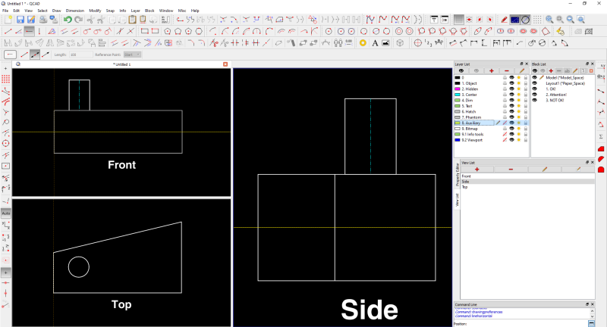
Task: Open the Snap menu
Action: (x=110, y=11)
